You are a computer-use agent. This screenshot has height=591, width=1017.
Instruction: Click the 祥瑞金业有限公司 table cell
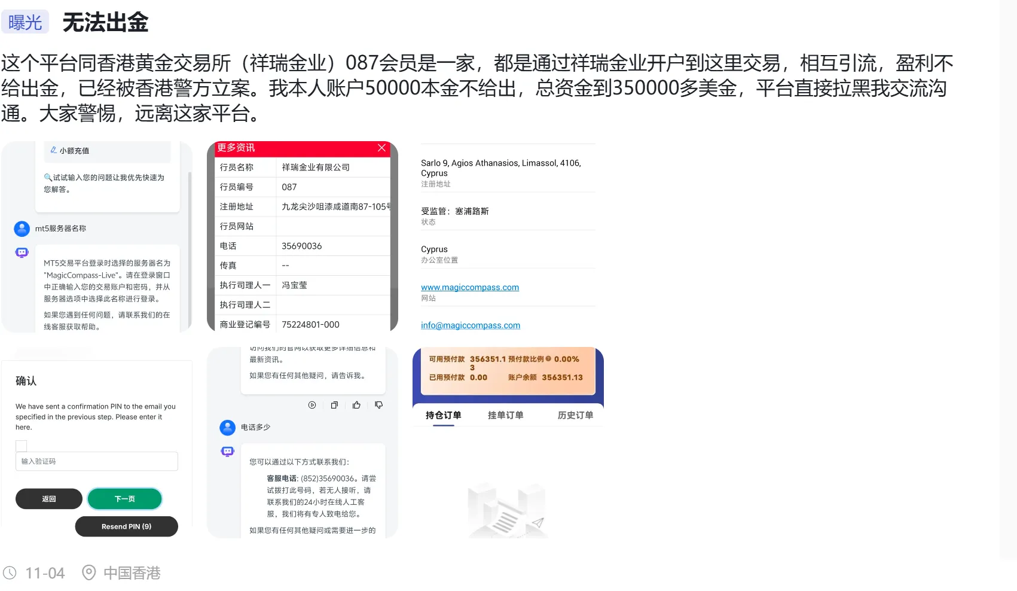pos(316,167)
